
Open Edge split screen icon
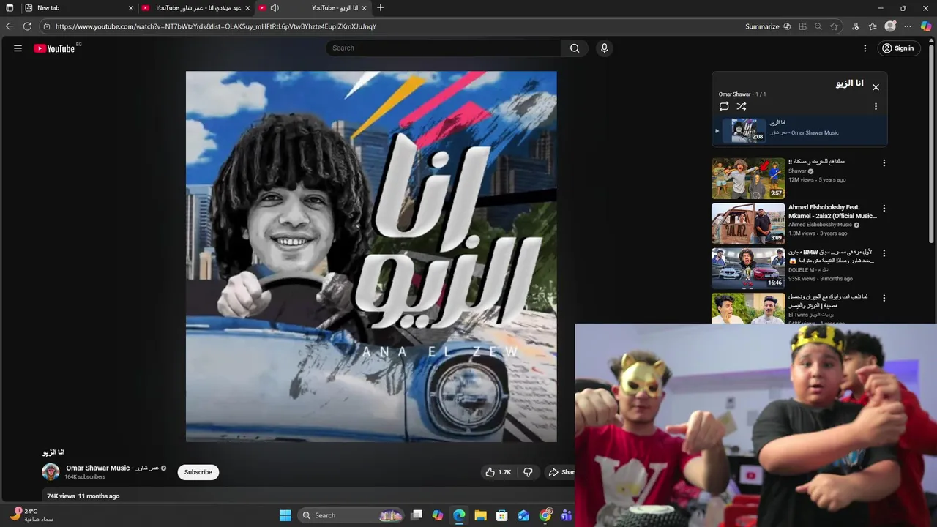click(803, 26)
